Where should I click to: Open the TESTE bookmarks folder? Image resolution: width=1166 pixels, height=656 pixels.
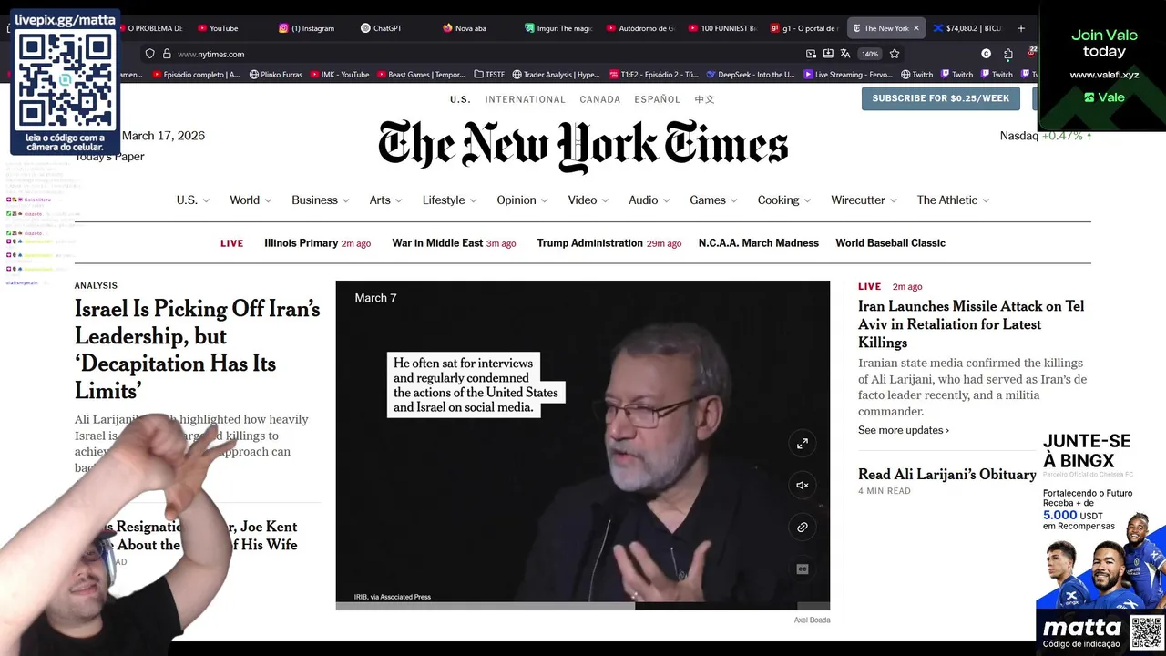[490, 75]
